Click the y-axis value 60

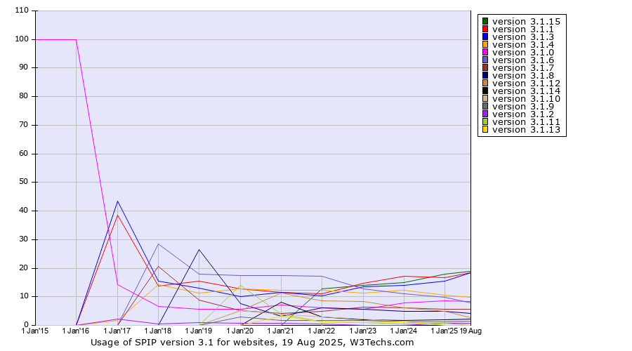tap(24, 153)
